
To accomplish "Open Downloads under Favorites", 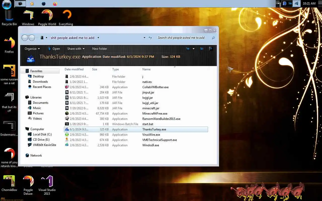I will (x=40, y=82).
